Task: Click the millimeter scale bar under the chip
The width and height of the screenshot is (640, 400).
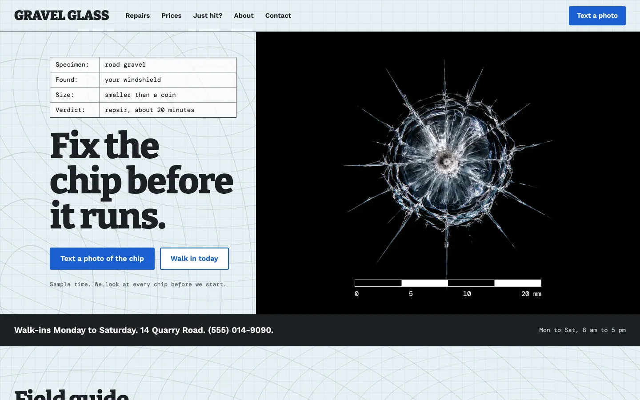Action: point(448,283)
